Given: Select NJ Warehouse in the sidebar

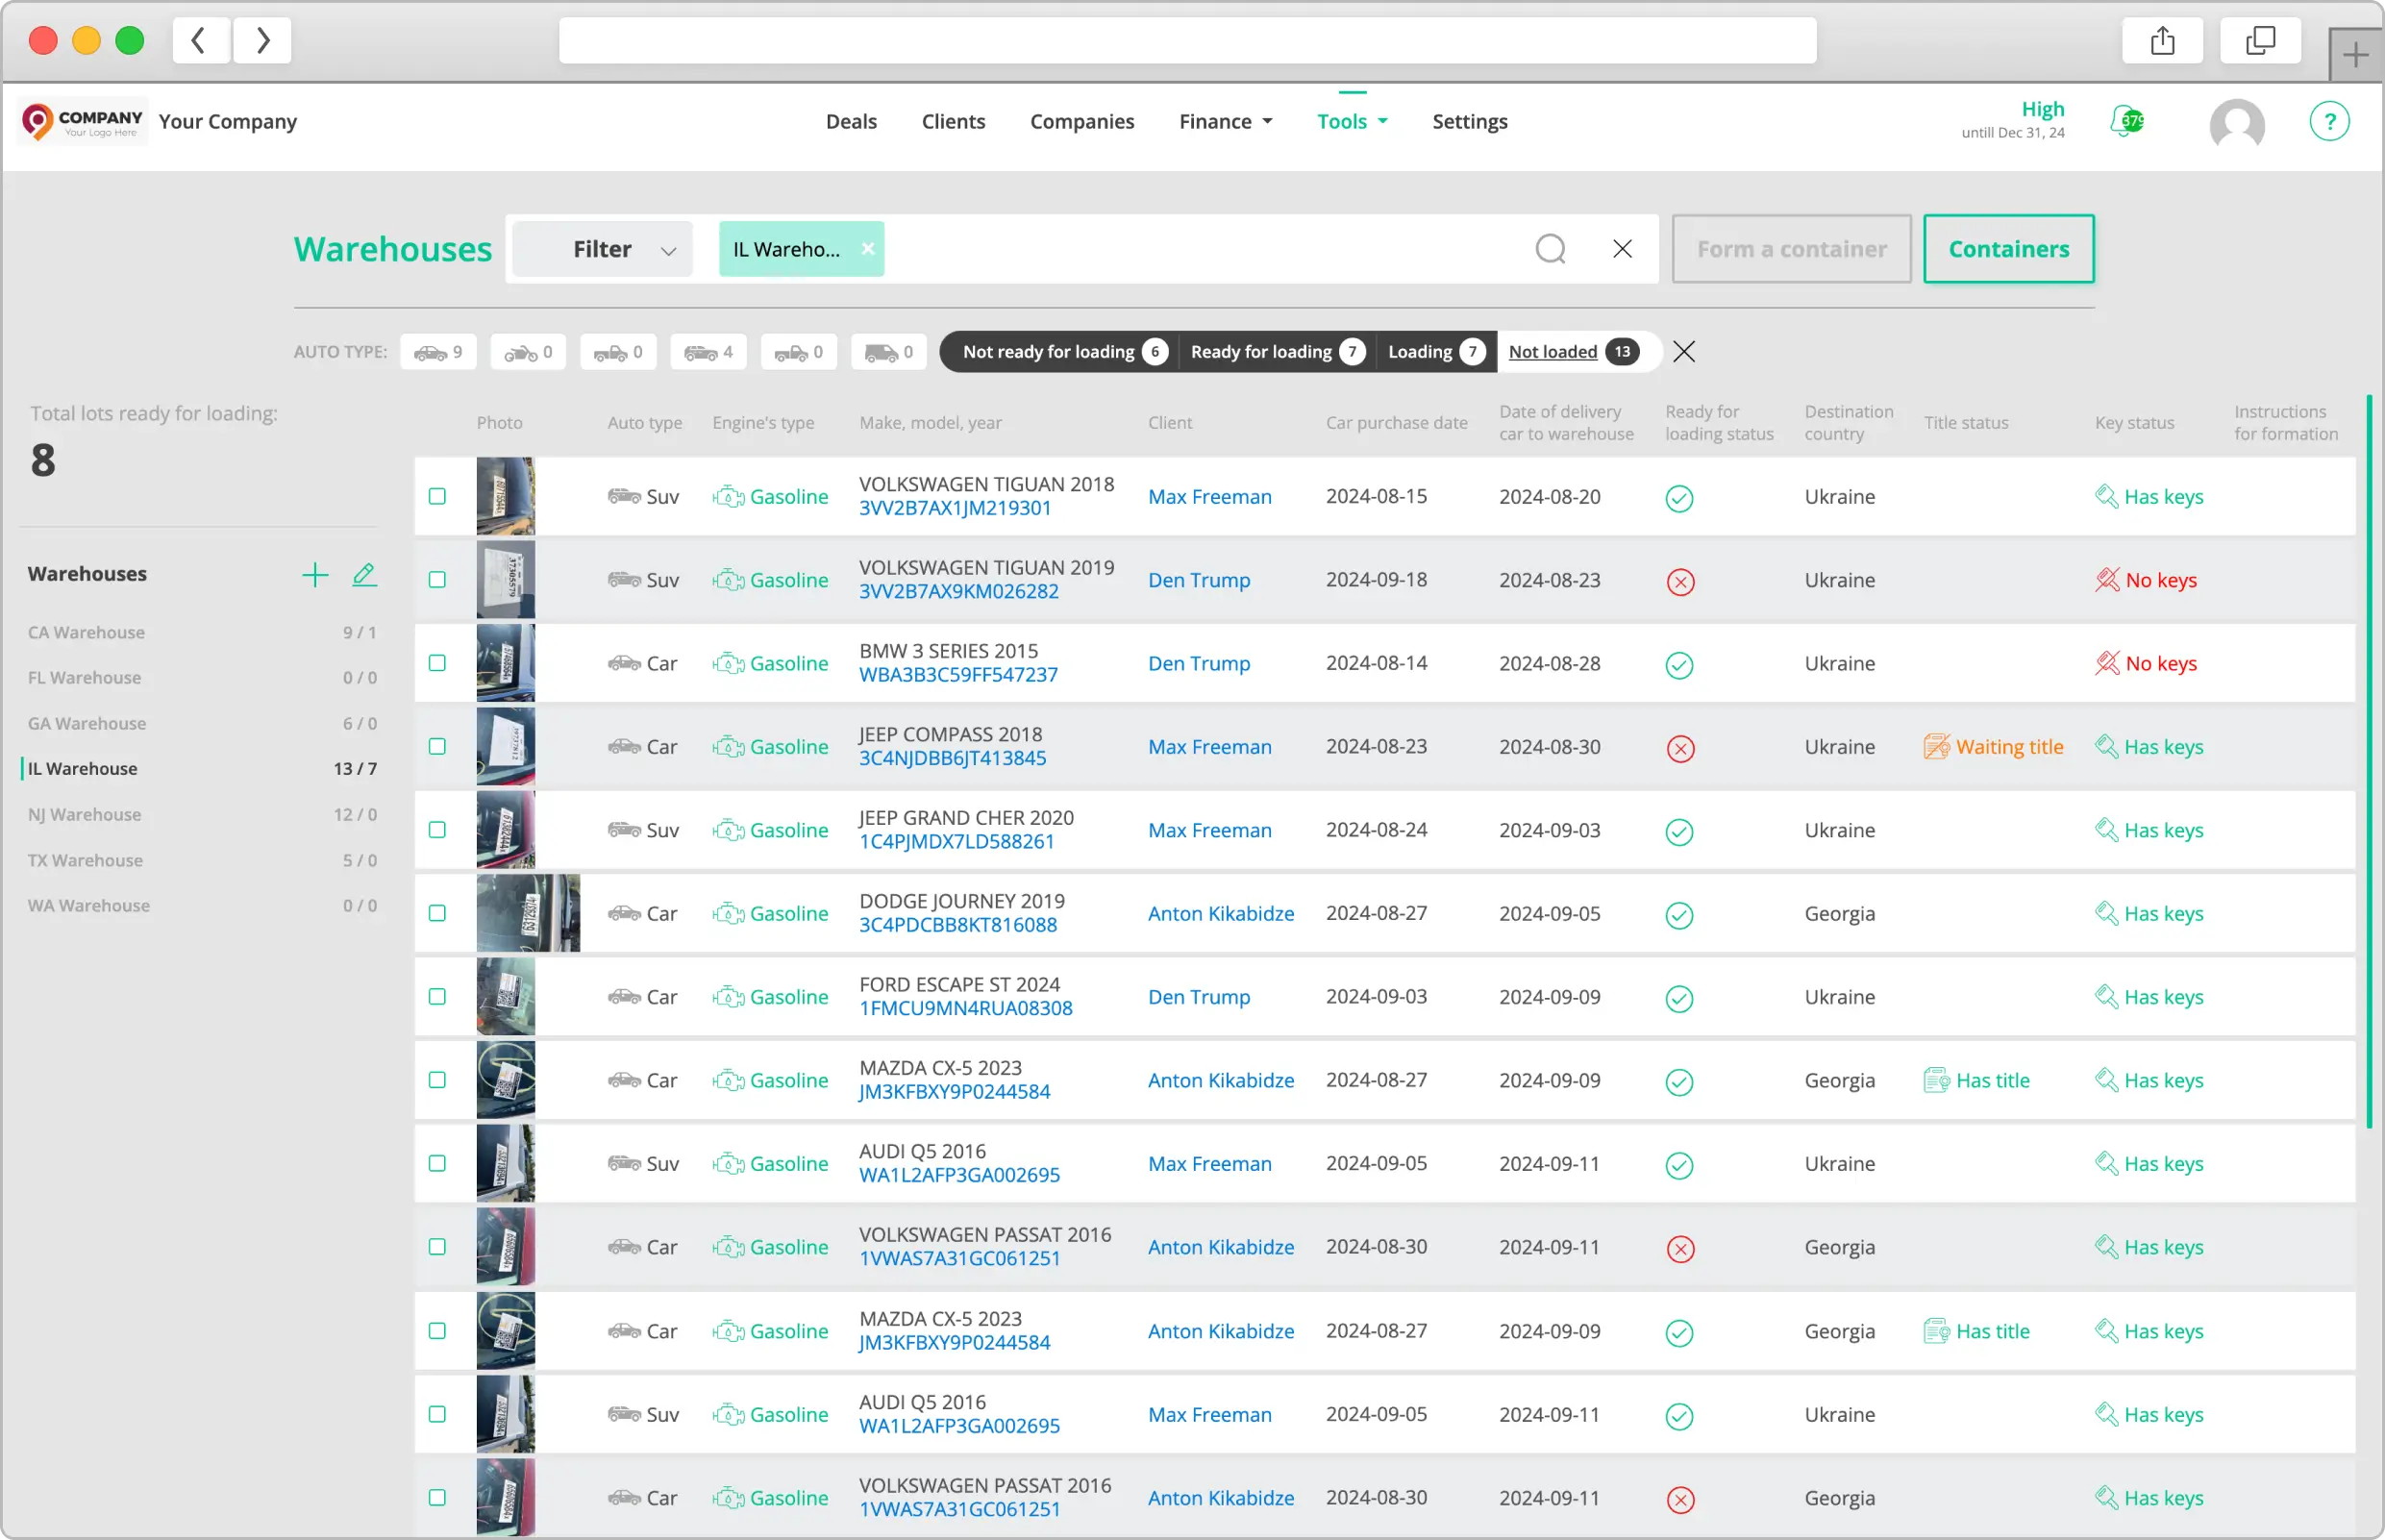Looking at the screenshot, I should pyautogui.click(x=201, y=814).
